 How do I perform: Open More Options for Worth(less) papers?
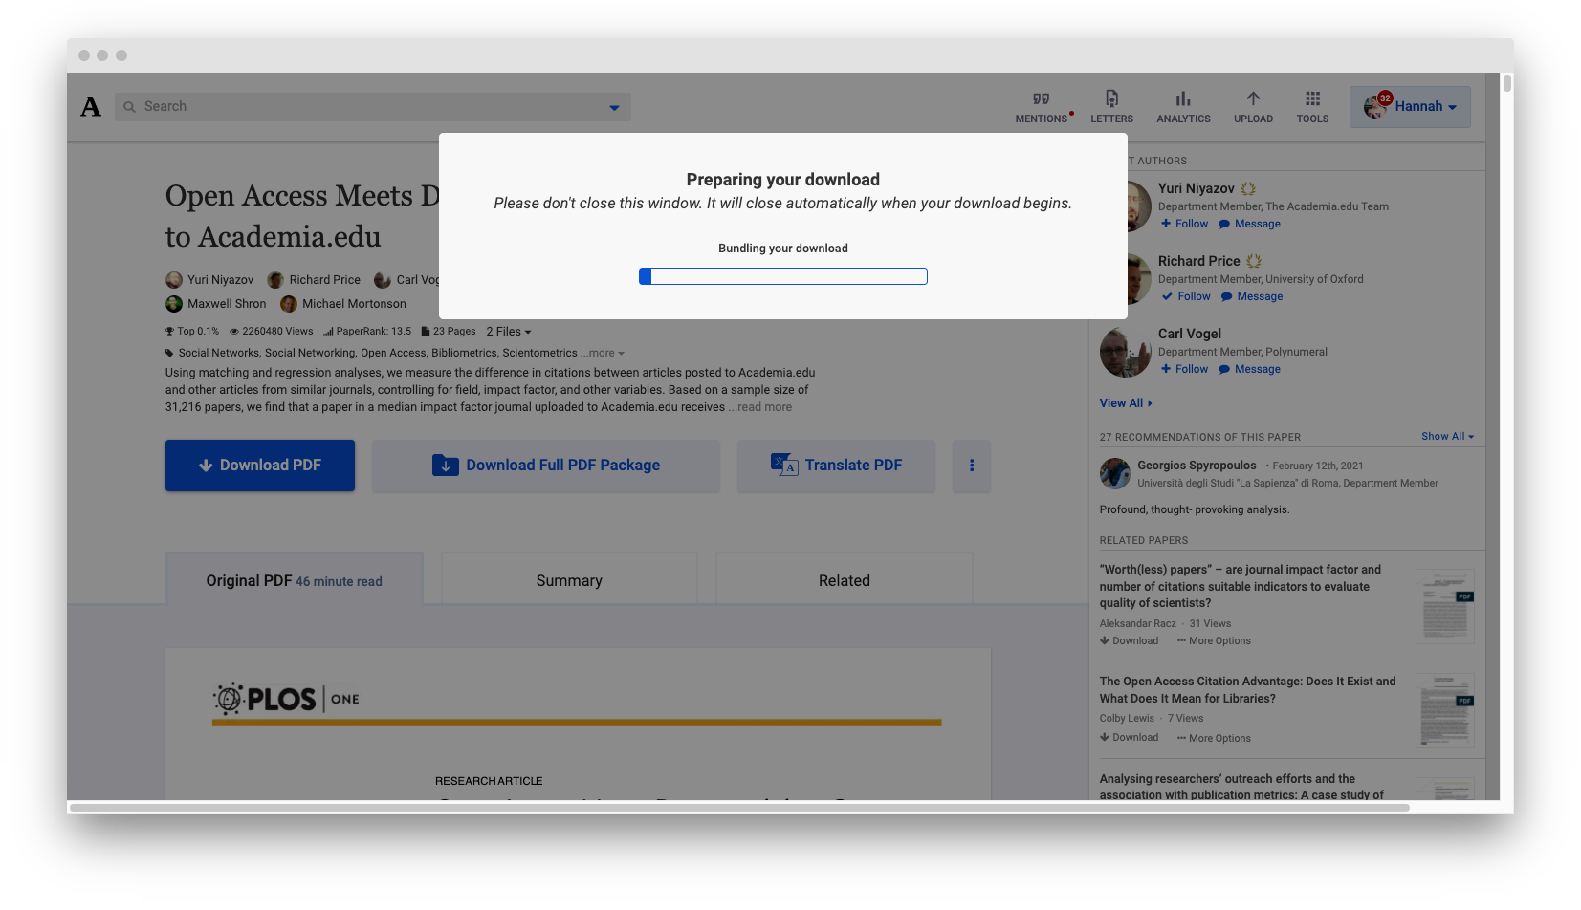1214,641
